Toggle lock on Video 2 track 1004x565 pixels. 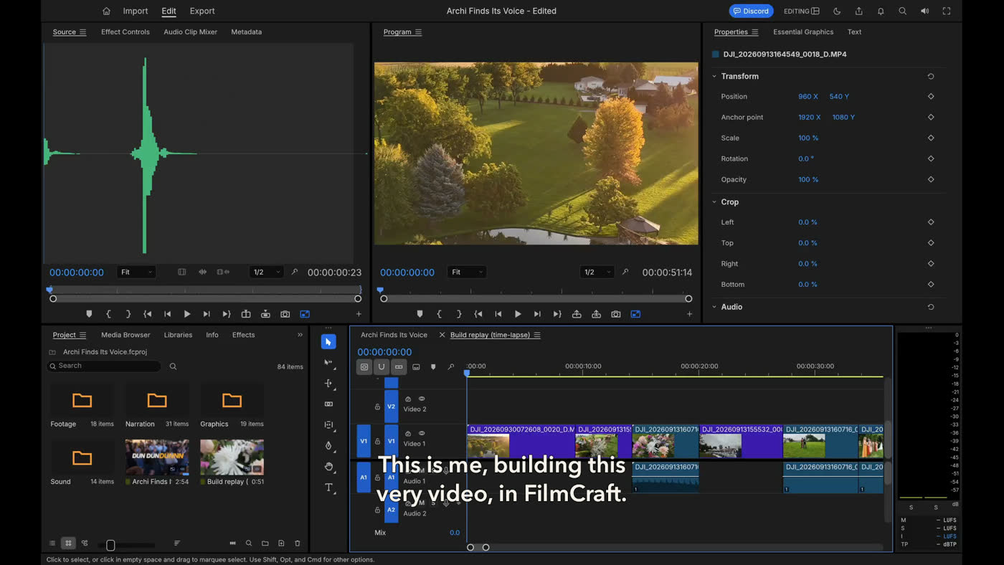377,407
